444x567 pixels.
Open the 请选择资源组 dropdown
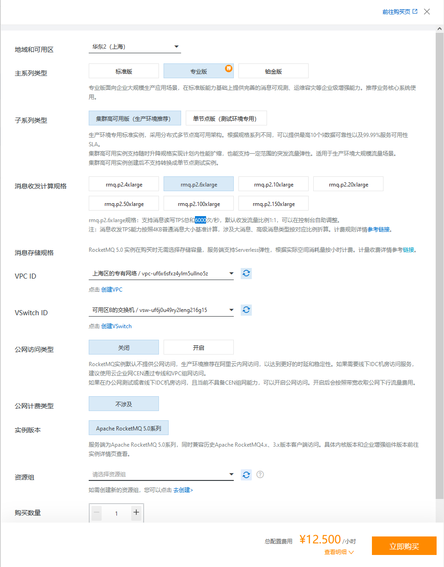pyautogui.click(x=161, y=474)
